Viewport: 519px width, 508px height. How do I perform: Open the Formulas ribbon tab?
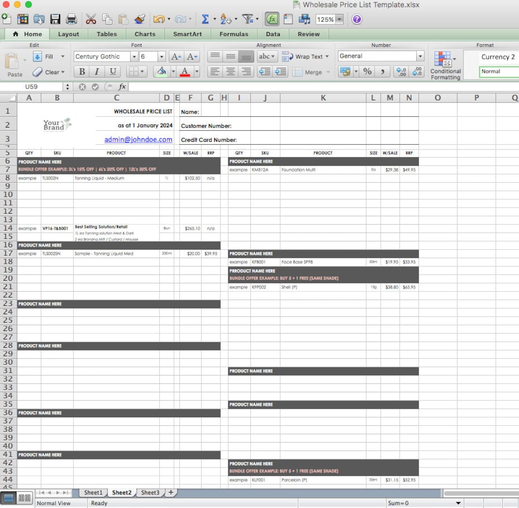234,34
